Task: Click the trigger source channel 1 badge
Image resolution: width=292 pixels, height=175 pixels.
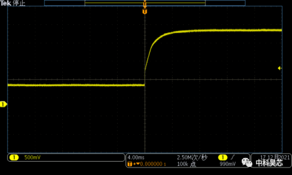Action: (x=223, y=157)
